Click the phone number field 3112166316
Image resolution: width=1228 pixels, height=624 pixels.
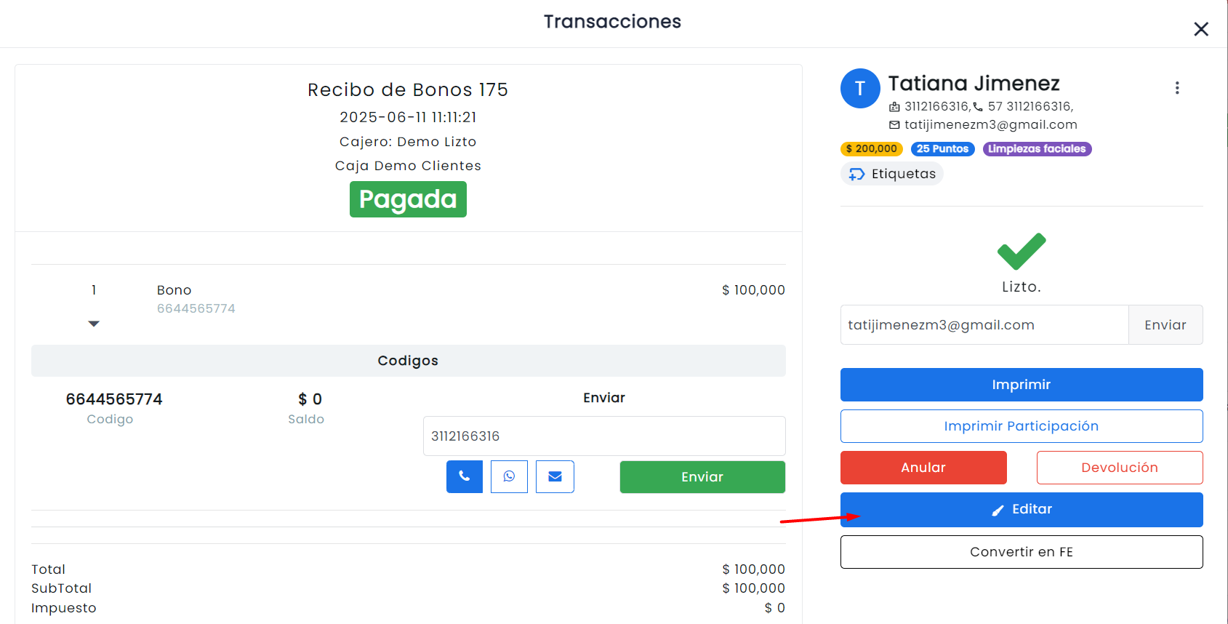pyautogui.click(x=604, y=436)
